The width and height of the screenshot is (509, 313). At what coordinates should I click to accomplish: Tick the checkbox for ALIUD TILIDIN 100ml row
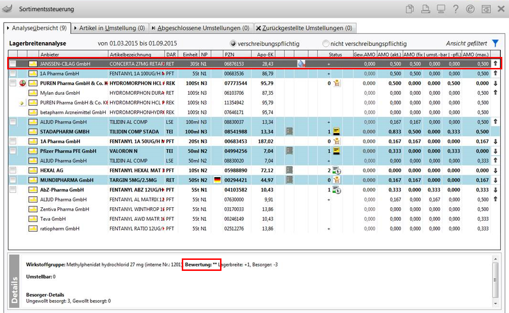point(12,122)
